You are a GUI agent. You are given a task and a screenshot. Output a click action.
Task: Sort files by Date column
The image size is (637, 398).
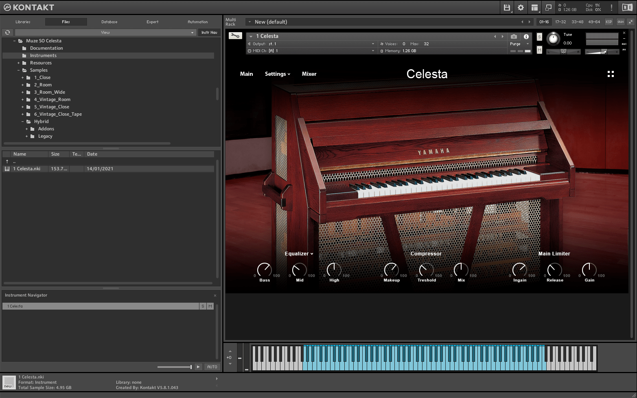click(x=149, y=154)
